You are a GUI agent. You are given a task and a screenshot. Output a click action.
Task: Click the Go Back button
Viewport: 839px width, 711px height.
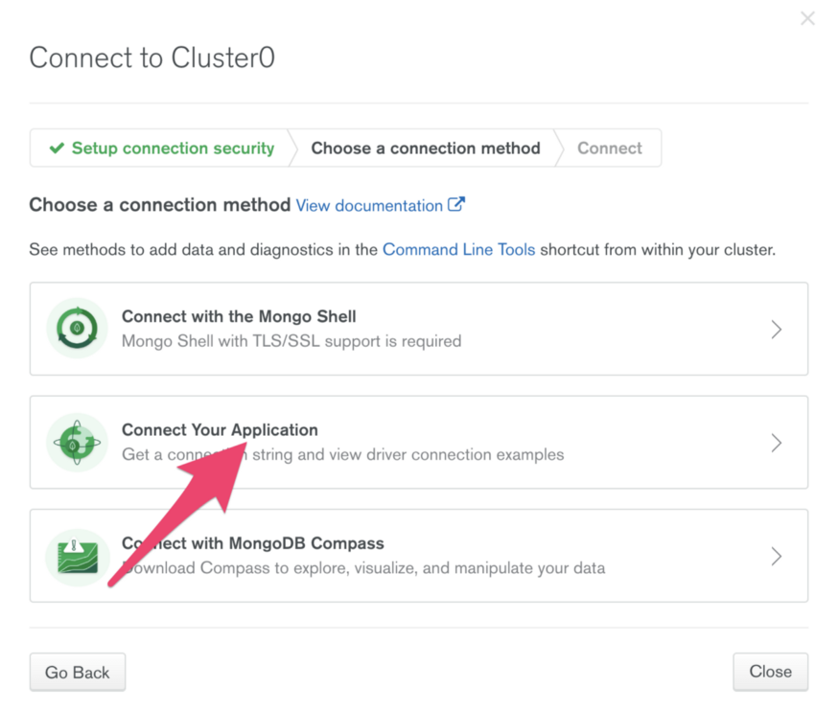[x=78, y=672]
